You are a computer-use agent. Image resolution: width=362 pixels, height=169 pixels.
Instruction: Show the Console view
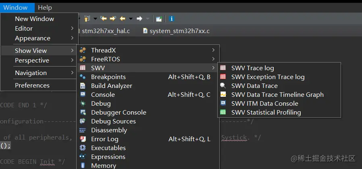click(x=148, y=95)
